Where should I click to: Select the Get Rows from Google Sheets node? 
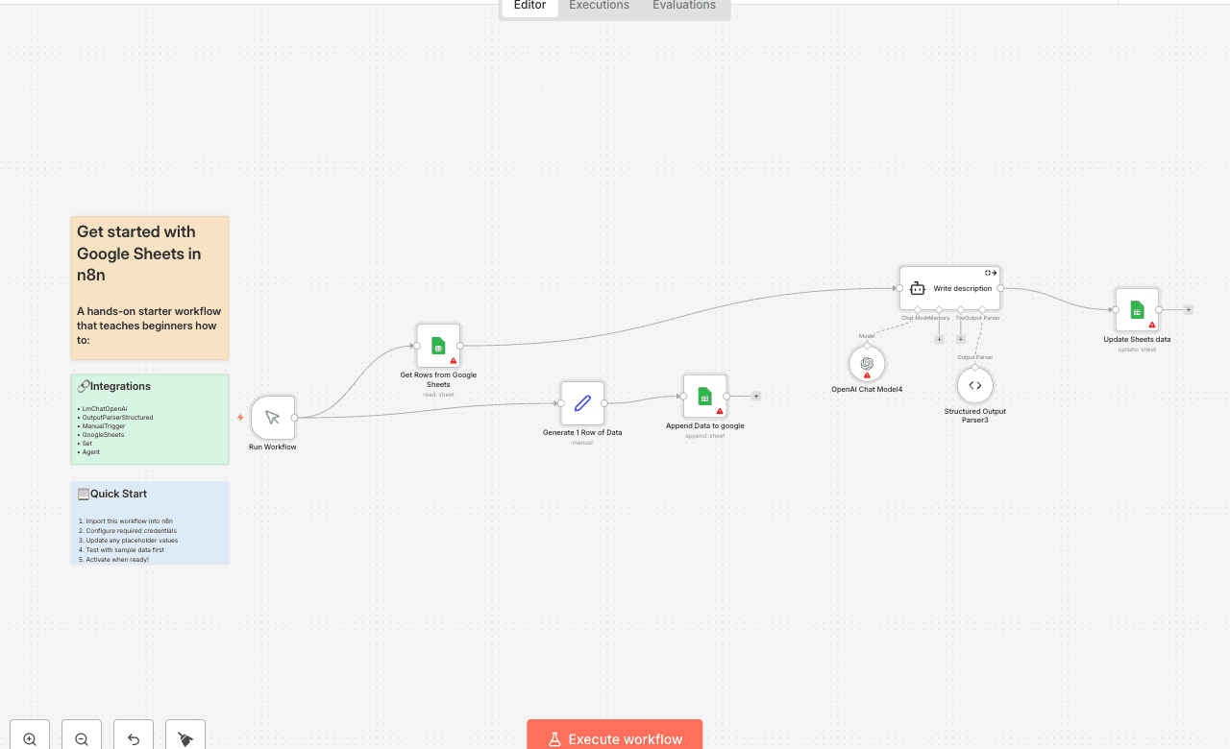[x=438, y=346]
